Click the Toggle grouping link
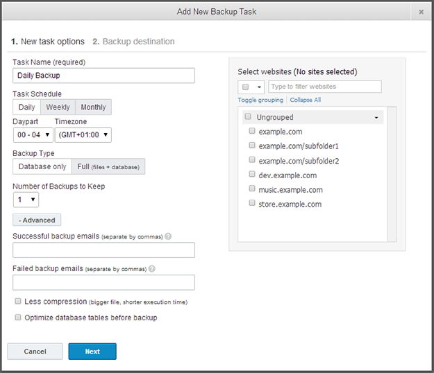The image size is (434, 373). pos(260,101)
